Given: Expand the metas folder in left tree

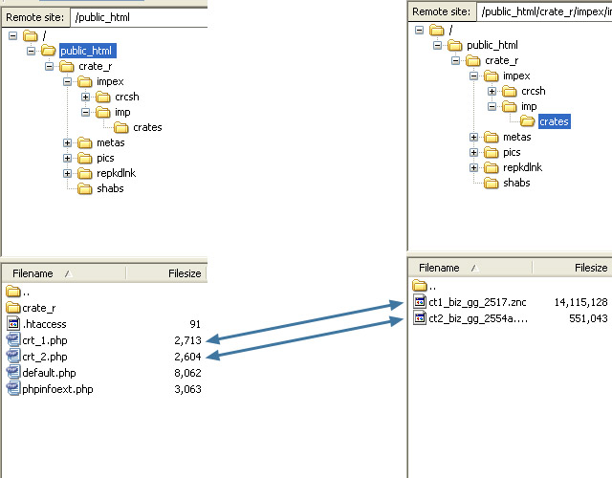Looking at the screenshot, I should [x=68, y=143].
